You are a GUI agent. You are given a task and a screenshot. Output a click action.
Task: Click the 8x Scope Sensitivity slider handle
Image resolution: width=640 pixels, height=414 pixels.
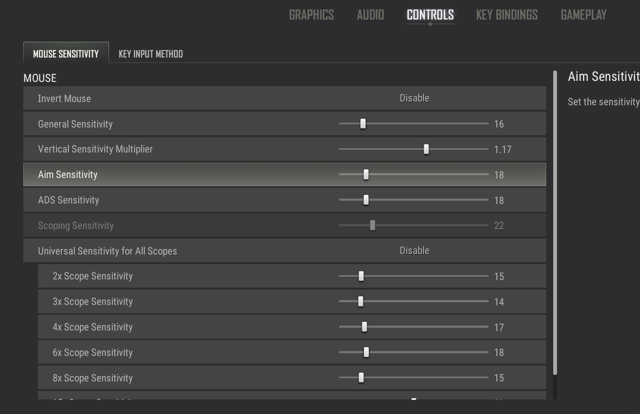(x=361, y=378)
